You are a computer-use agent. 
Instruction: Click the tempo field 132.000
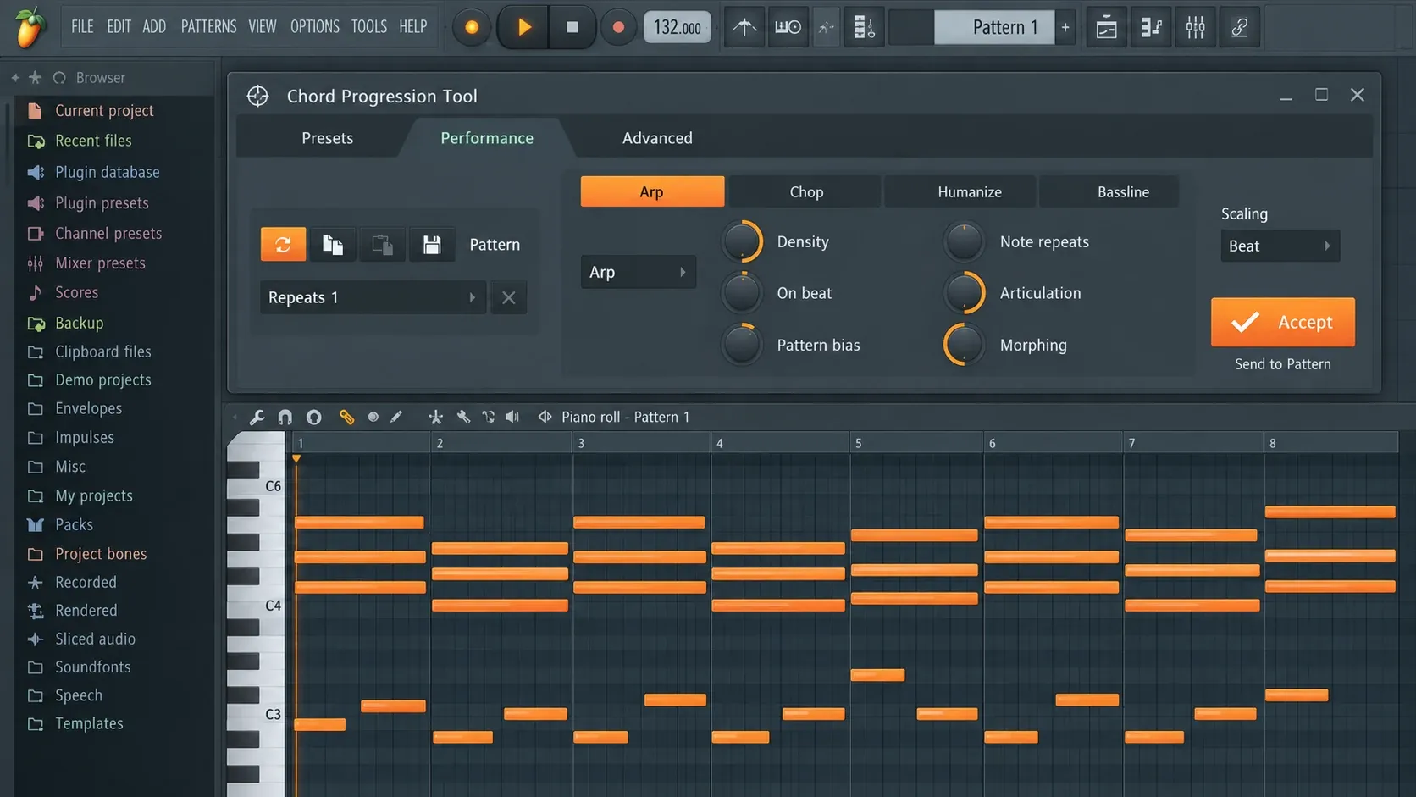678,27
